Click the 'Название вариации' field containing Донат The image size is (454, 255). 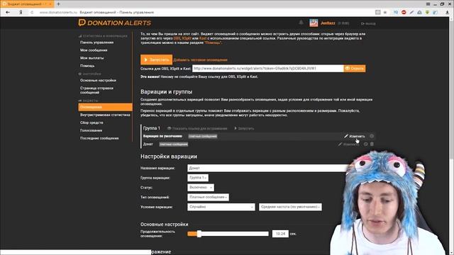[268, 168]
